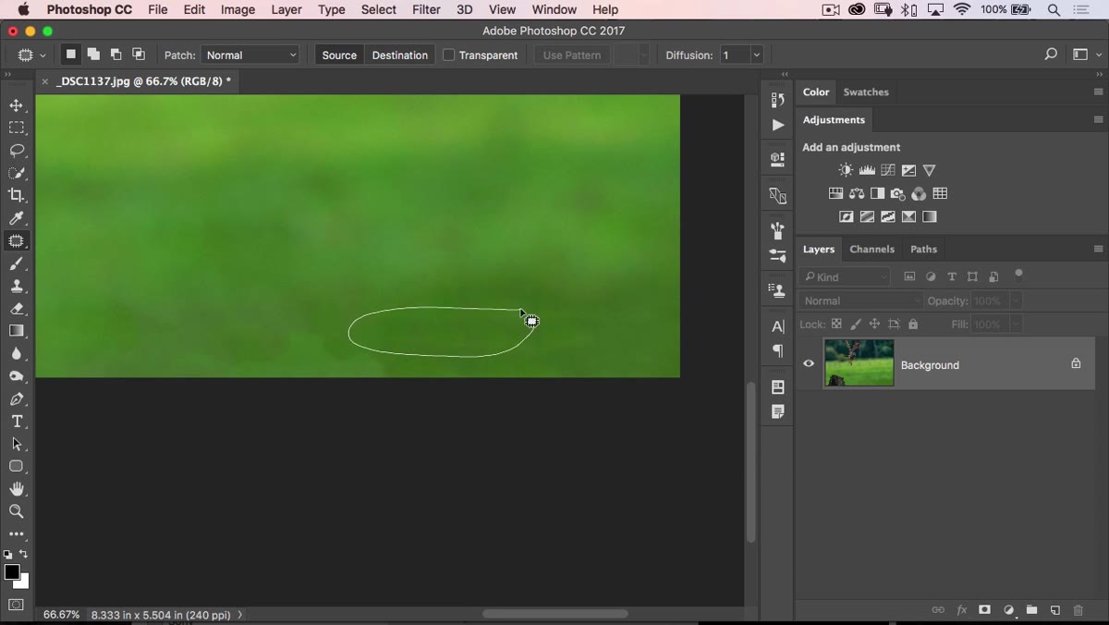
Task: Open macOS Spotlight search
Action: point(1054,9)
